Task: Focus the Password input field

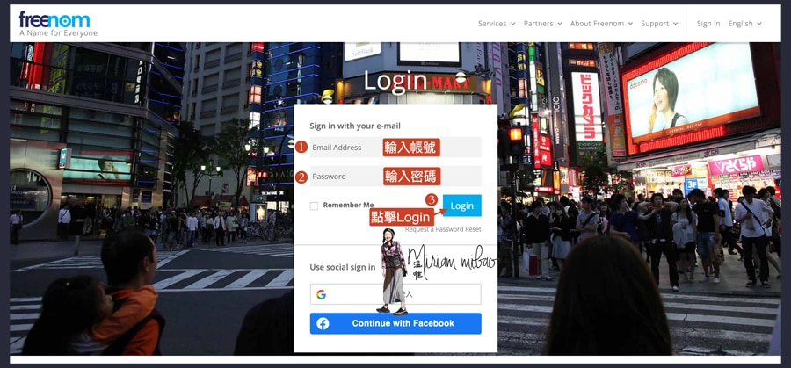Action: [395, 177]
